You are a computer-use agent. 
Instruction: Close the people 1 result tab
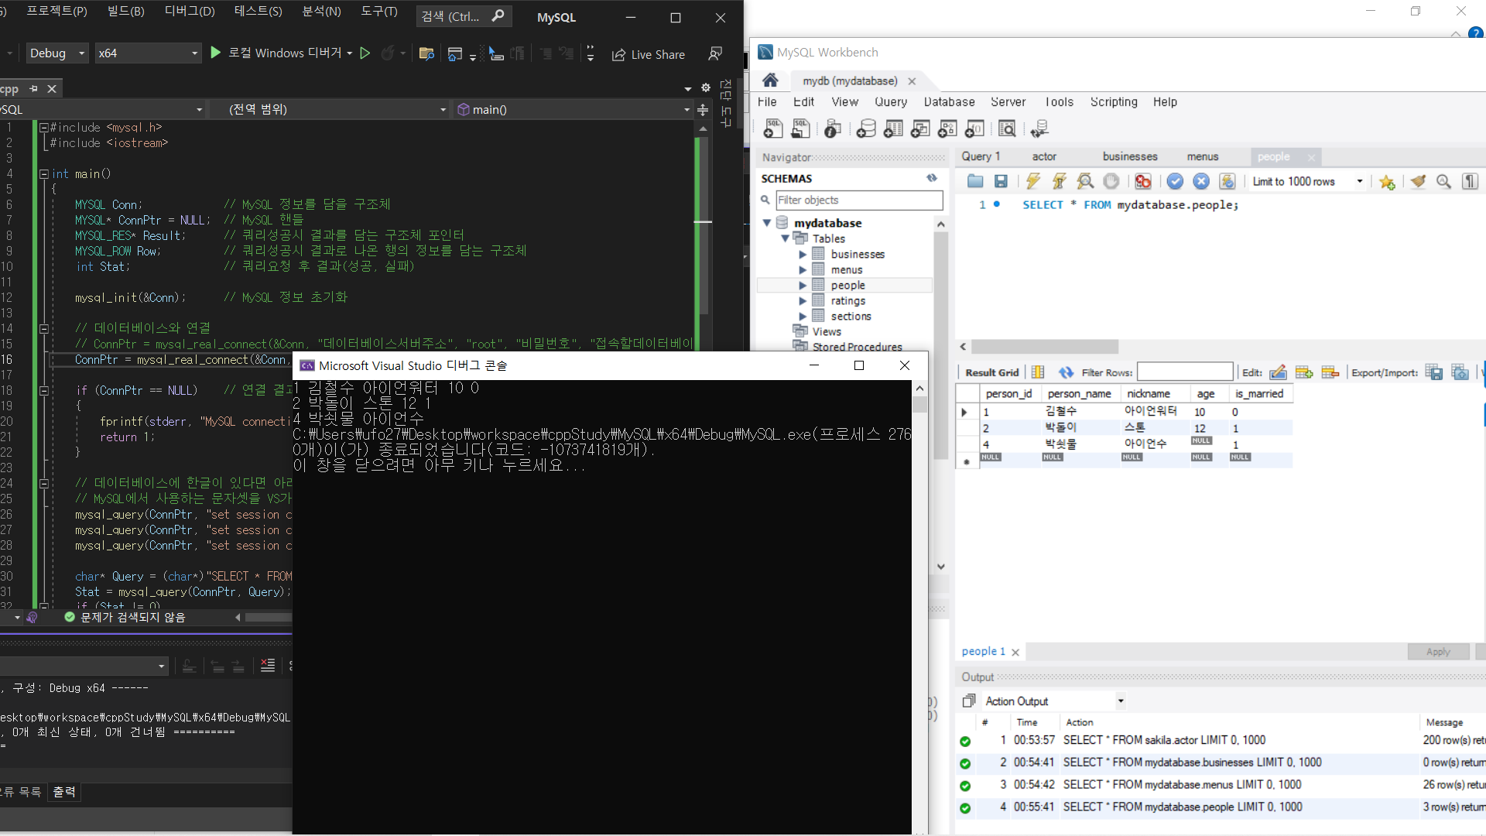[x=1015, y=653]
